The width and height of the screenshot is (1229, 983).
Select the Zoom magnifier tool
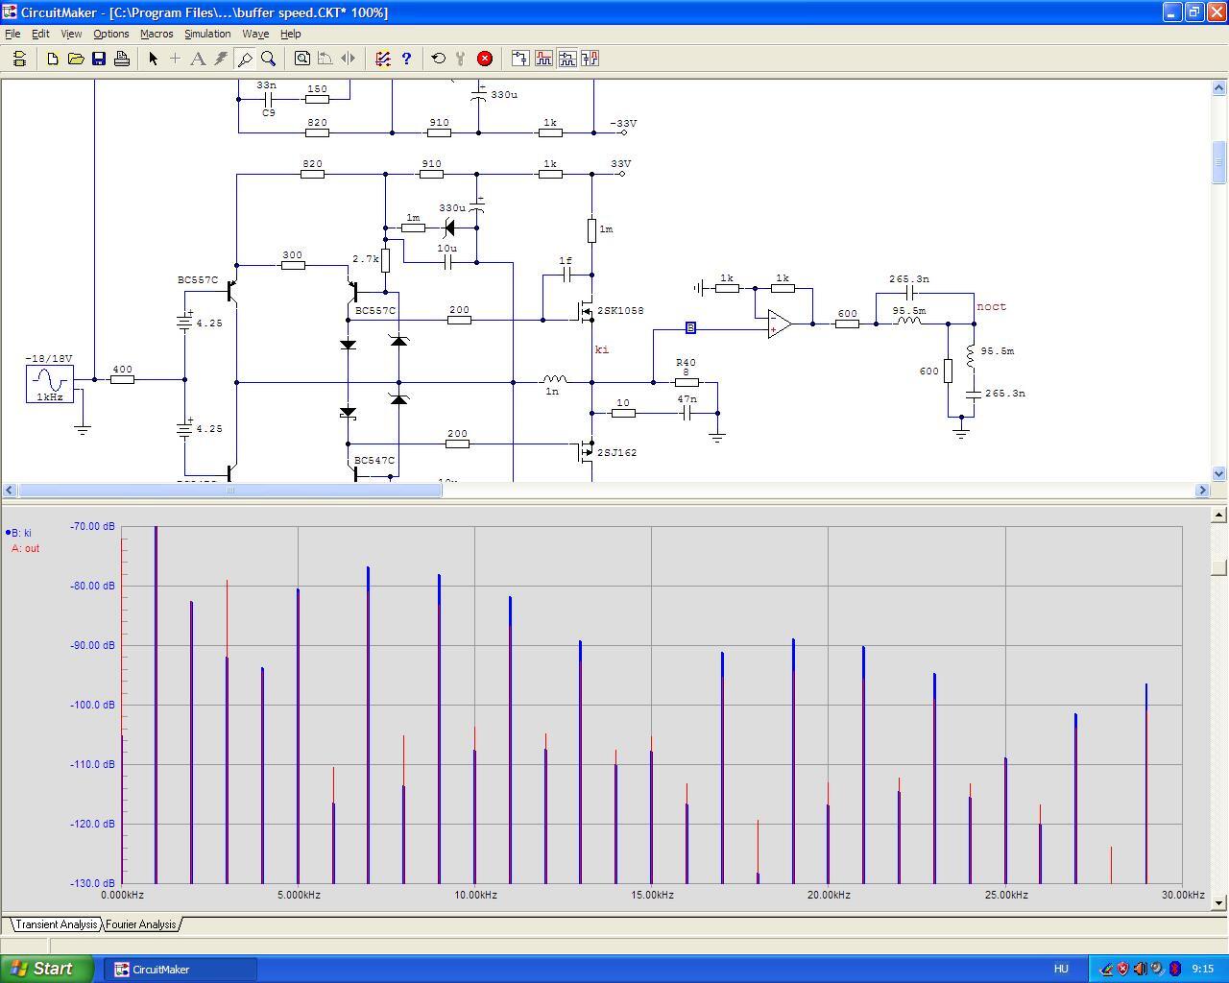269,59
